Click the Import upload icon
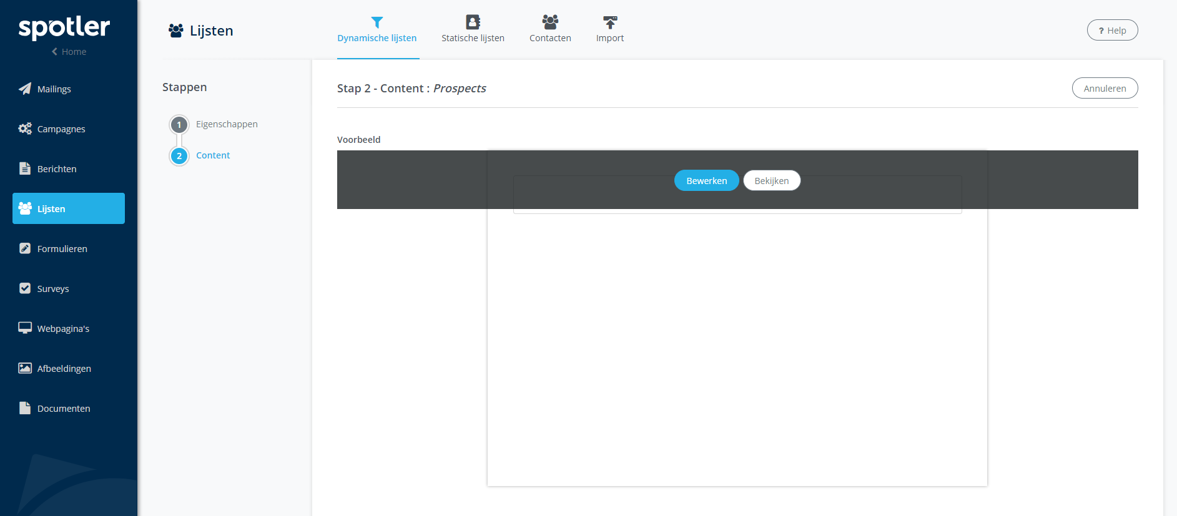1177x516 pixels. click(x=609, y=22)
